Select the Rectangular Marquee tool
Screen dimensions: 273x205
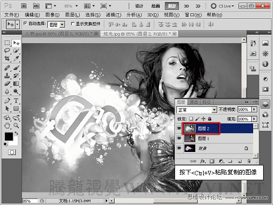[7, 43]
